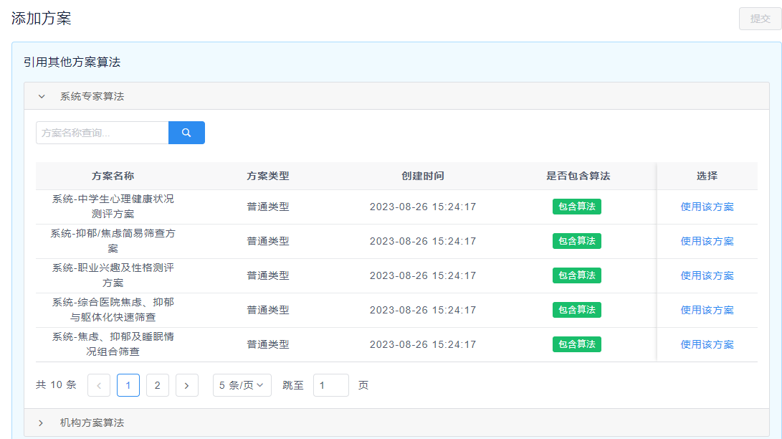Viewport: 782px width, 439px height.
Task: Use the 职业兴趣及性格测评方案
Action: tap(707, 276)
